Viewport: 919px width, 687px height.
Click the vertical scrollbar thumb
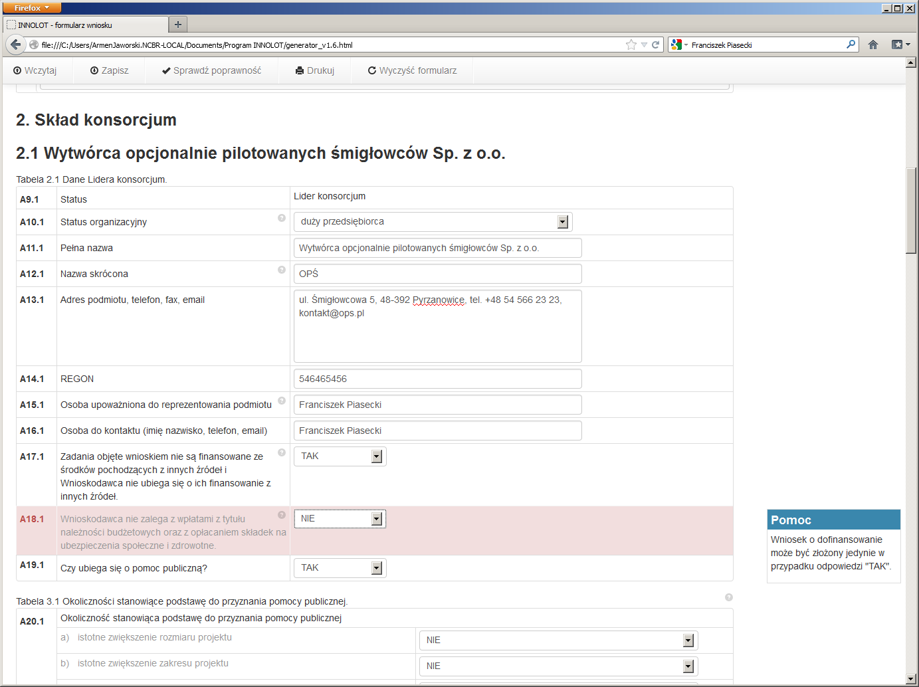tap(911, 211)
